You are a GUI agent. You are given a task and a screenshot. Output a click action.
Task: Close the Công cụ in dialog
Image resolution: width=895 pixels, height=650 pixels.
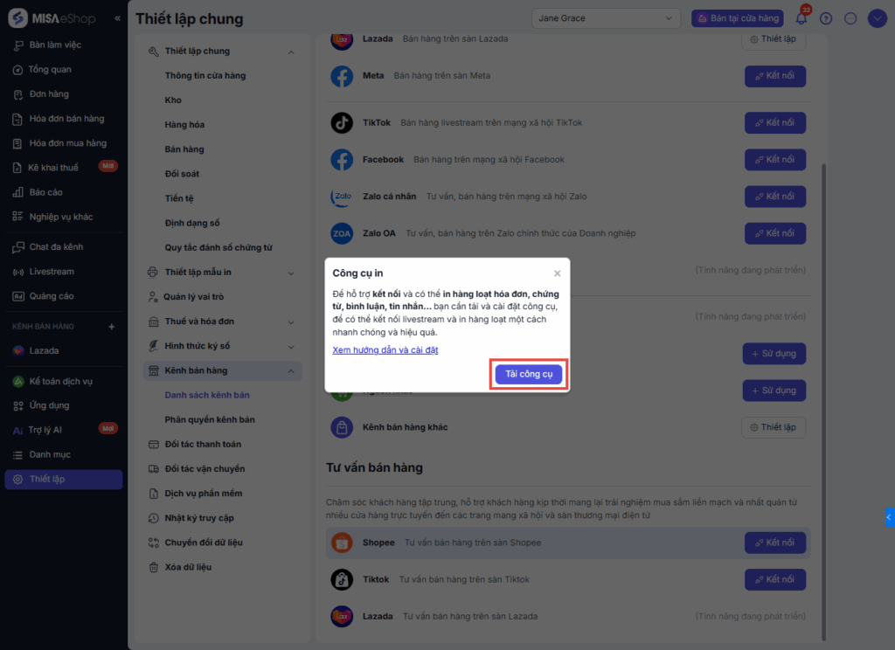[x=558, y=273]
